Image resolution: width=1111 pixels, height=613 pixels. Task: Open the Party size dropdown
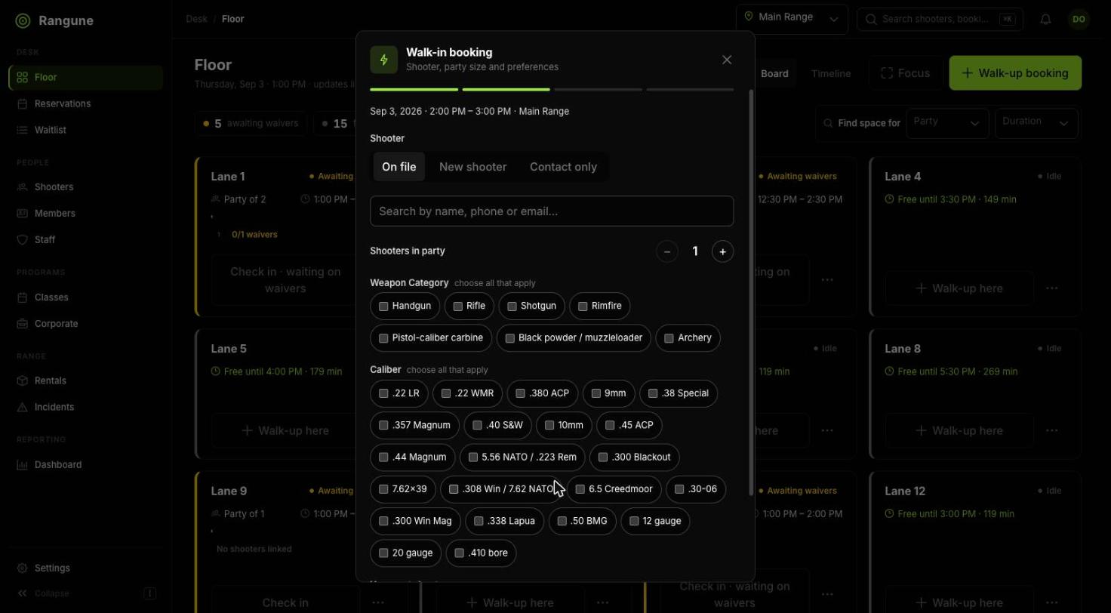coord(947,122)
